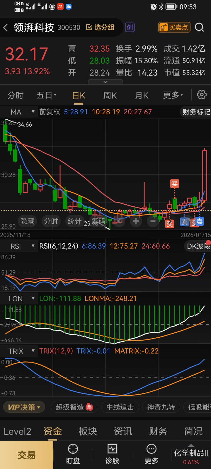Tap the Bluetooth status icon
Viewport: 211px width, 469px height.
[x=161, y=7]
